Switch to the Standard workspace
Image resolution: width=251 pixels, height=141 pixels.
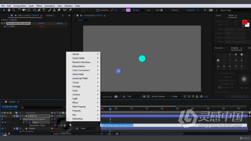click(x=191, y=10)
